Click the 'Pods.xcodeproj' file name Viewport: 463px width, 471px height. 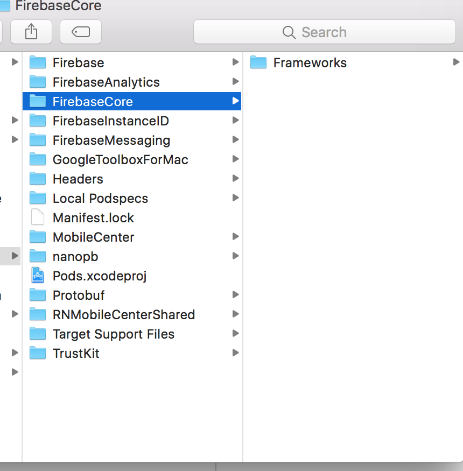(x=100, y=276)
